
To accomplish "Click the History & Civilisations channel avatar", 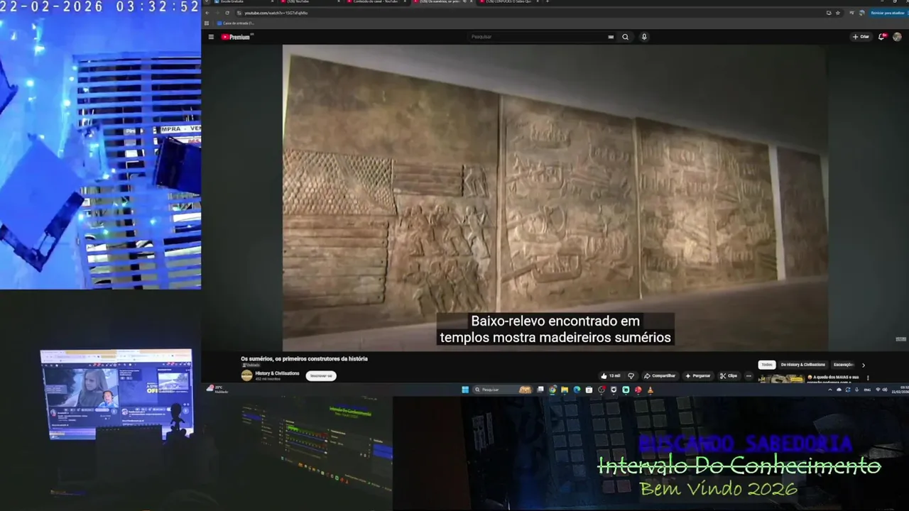I will pyautogui.click(x=246, y=375).
